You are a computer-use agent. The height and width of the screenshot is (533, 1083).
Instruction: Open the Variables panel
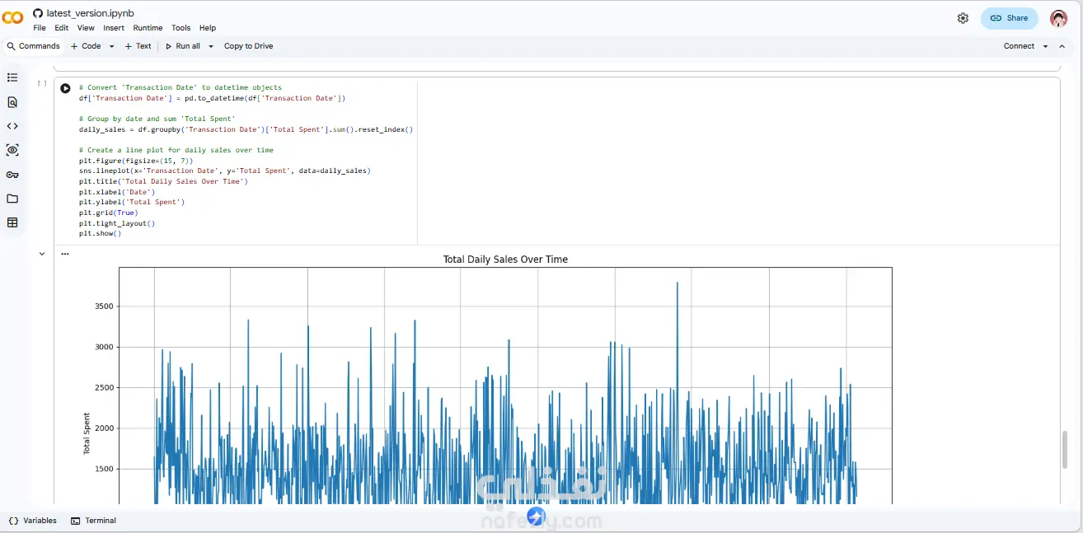33,521
